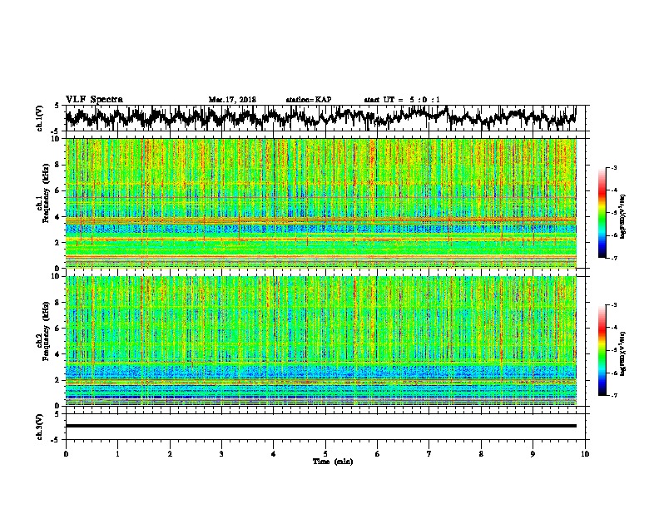Click the "-5" tick of ch.1(V) axis
The width and height of the screenshot is (659, 509).
56,131
